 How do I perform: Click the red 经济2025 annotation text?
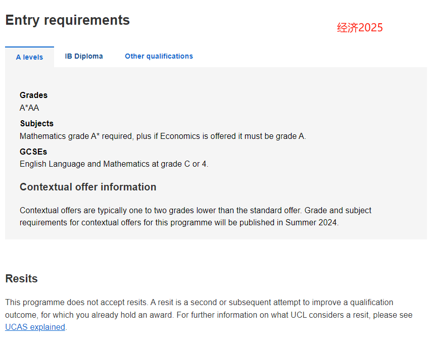pyautogui.click(x=360, y=28)
